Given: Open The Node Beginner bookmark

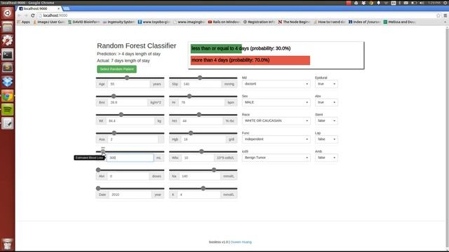Looking at the screenshot, I should [294, 22].
